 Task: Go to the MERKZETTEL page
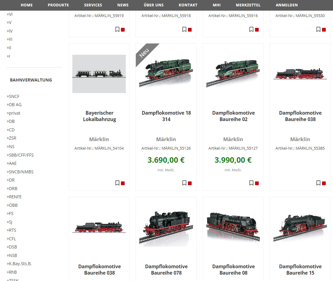(x=248, y=5)
